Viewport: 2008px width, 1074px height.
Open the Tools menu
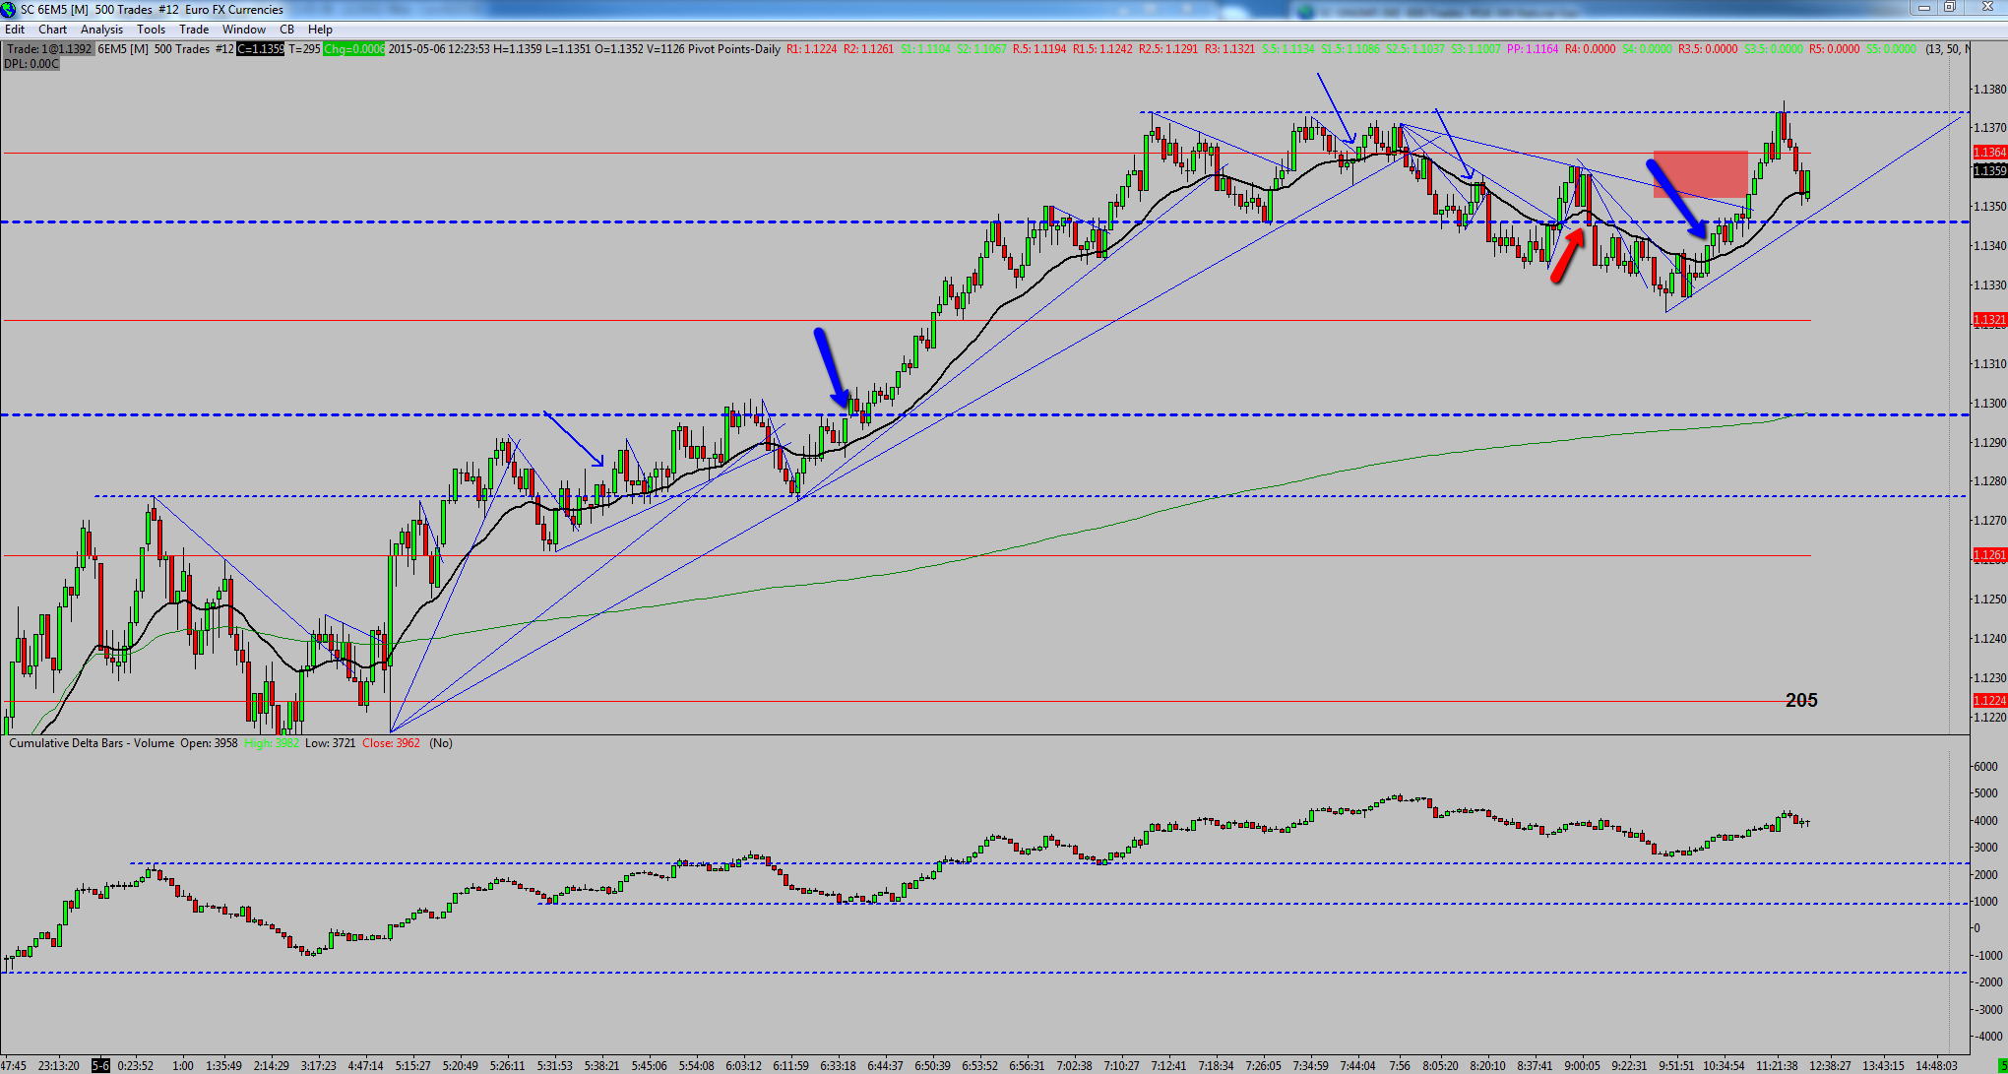click(x=151, y=30)
